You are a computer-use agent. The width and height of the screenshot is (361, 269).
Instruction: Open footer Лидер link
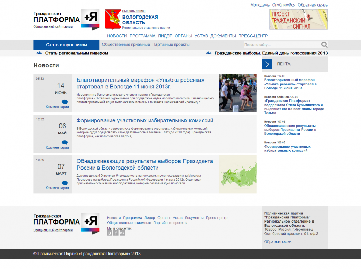coord(150,218)
